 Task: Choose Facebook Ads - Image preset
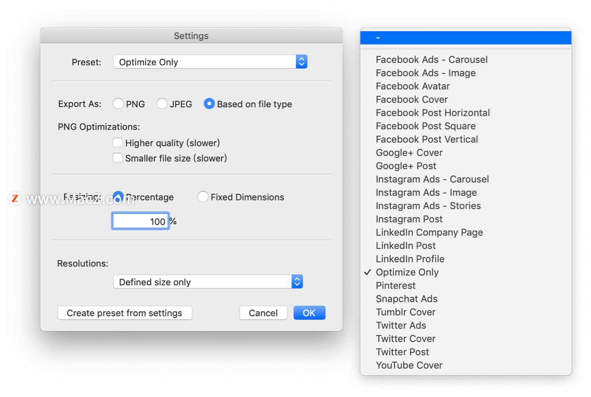(x=466, y=73)
